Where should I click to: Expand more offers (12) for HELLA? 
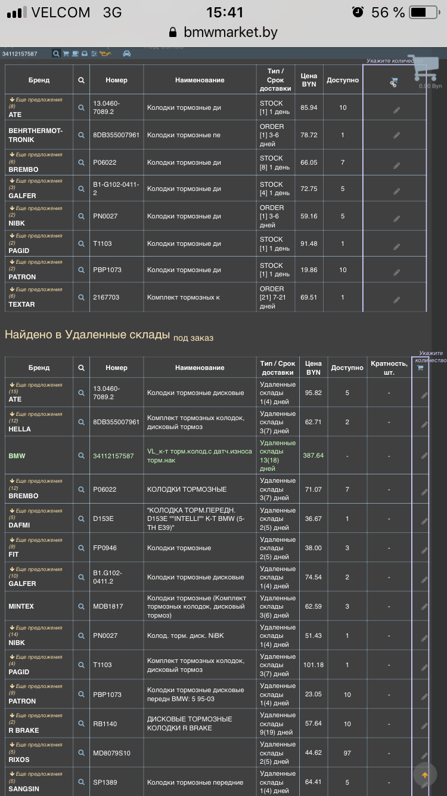click(35, 417)
